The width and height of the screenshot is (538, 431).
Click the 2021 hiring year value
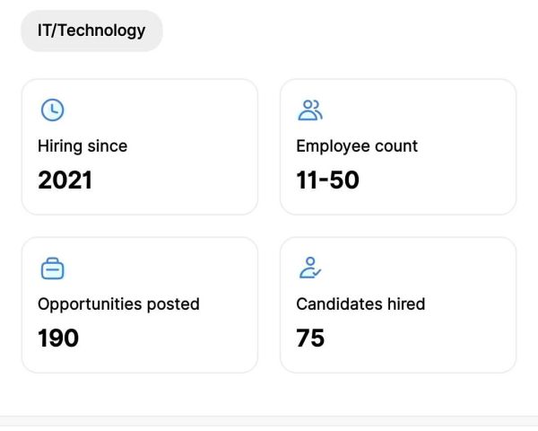pos(65,180)
